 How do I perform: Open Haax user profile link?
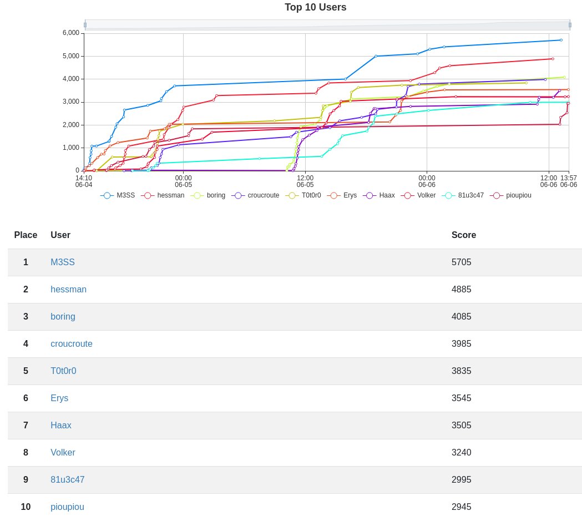point(61,425)
